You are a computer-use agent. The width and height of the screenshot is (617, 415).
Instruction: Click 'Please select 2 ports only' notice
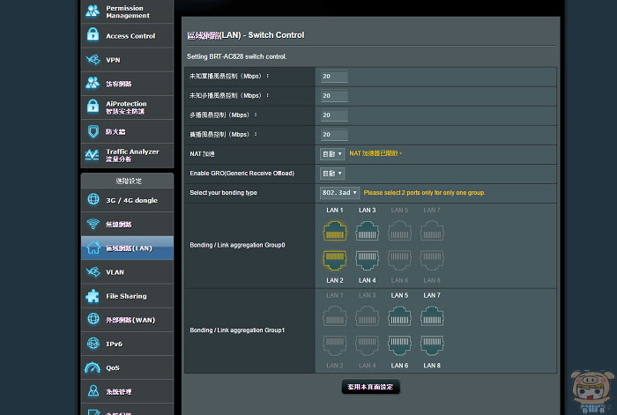424,193
